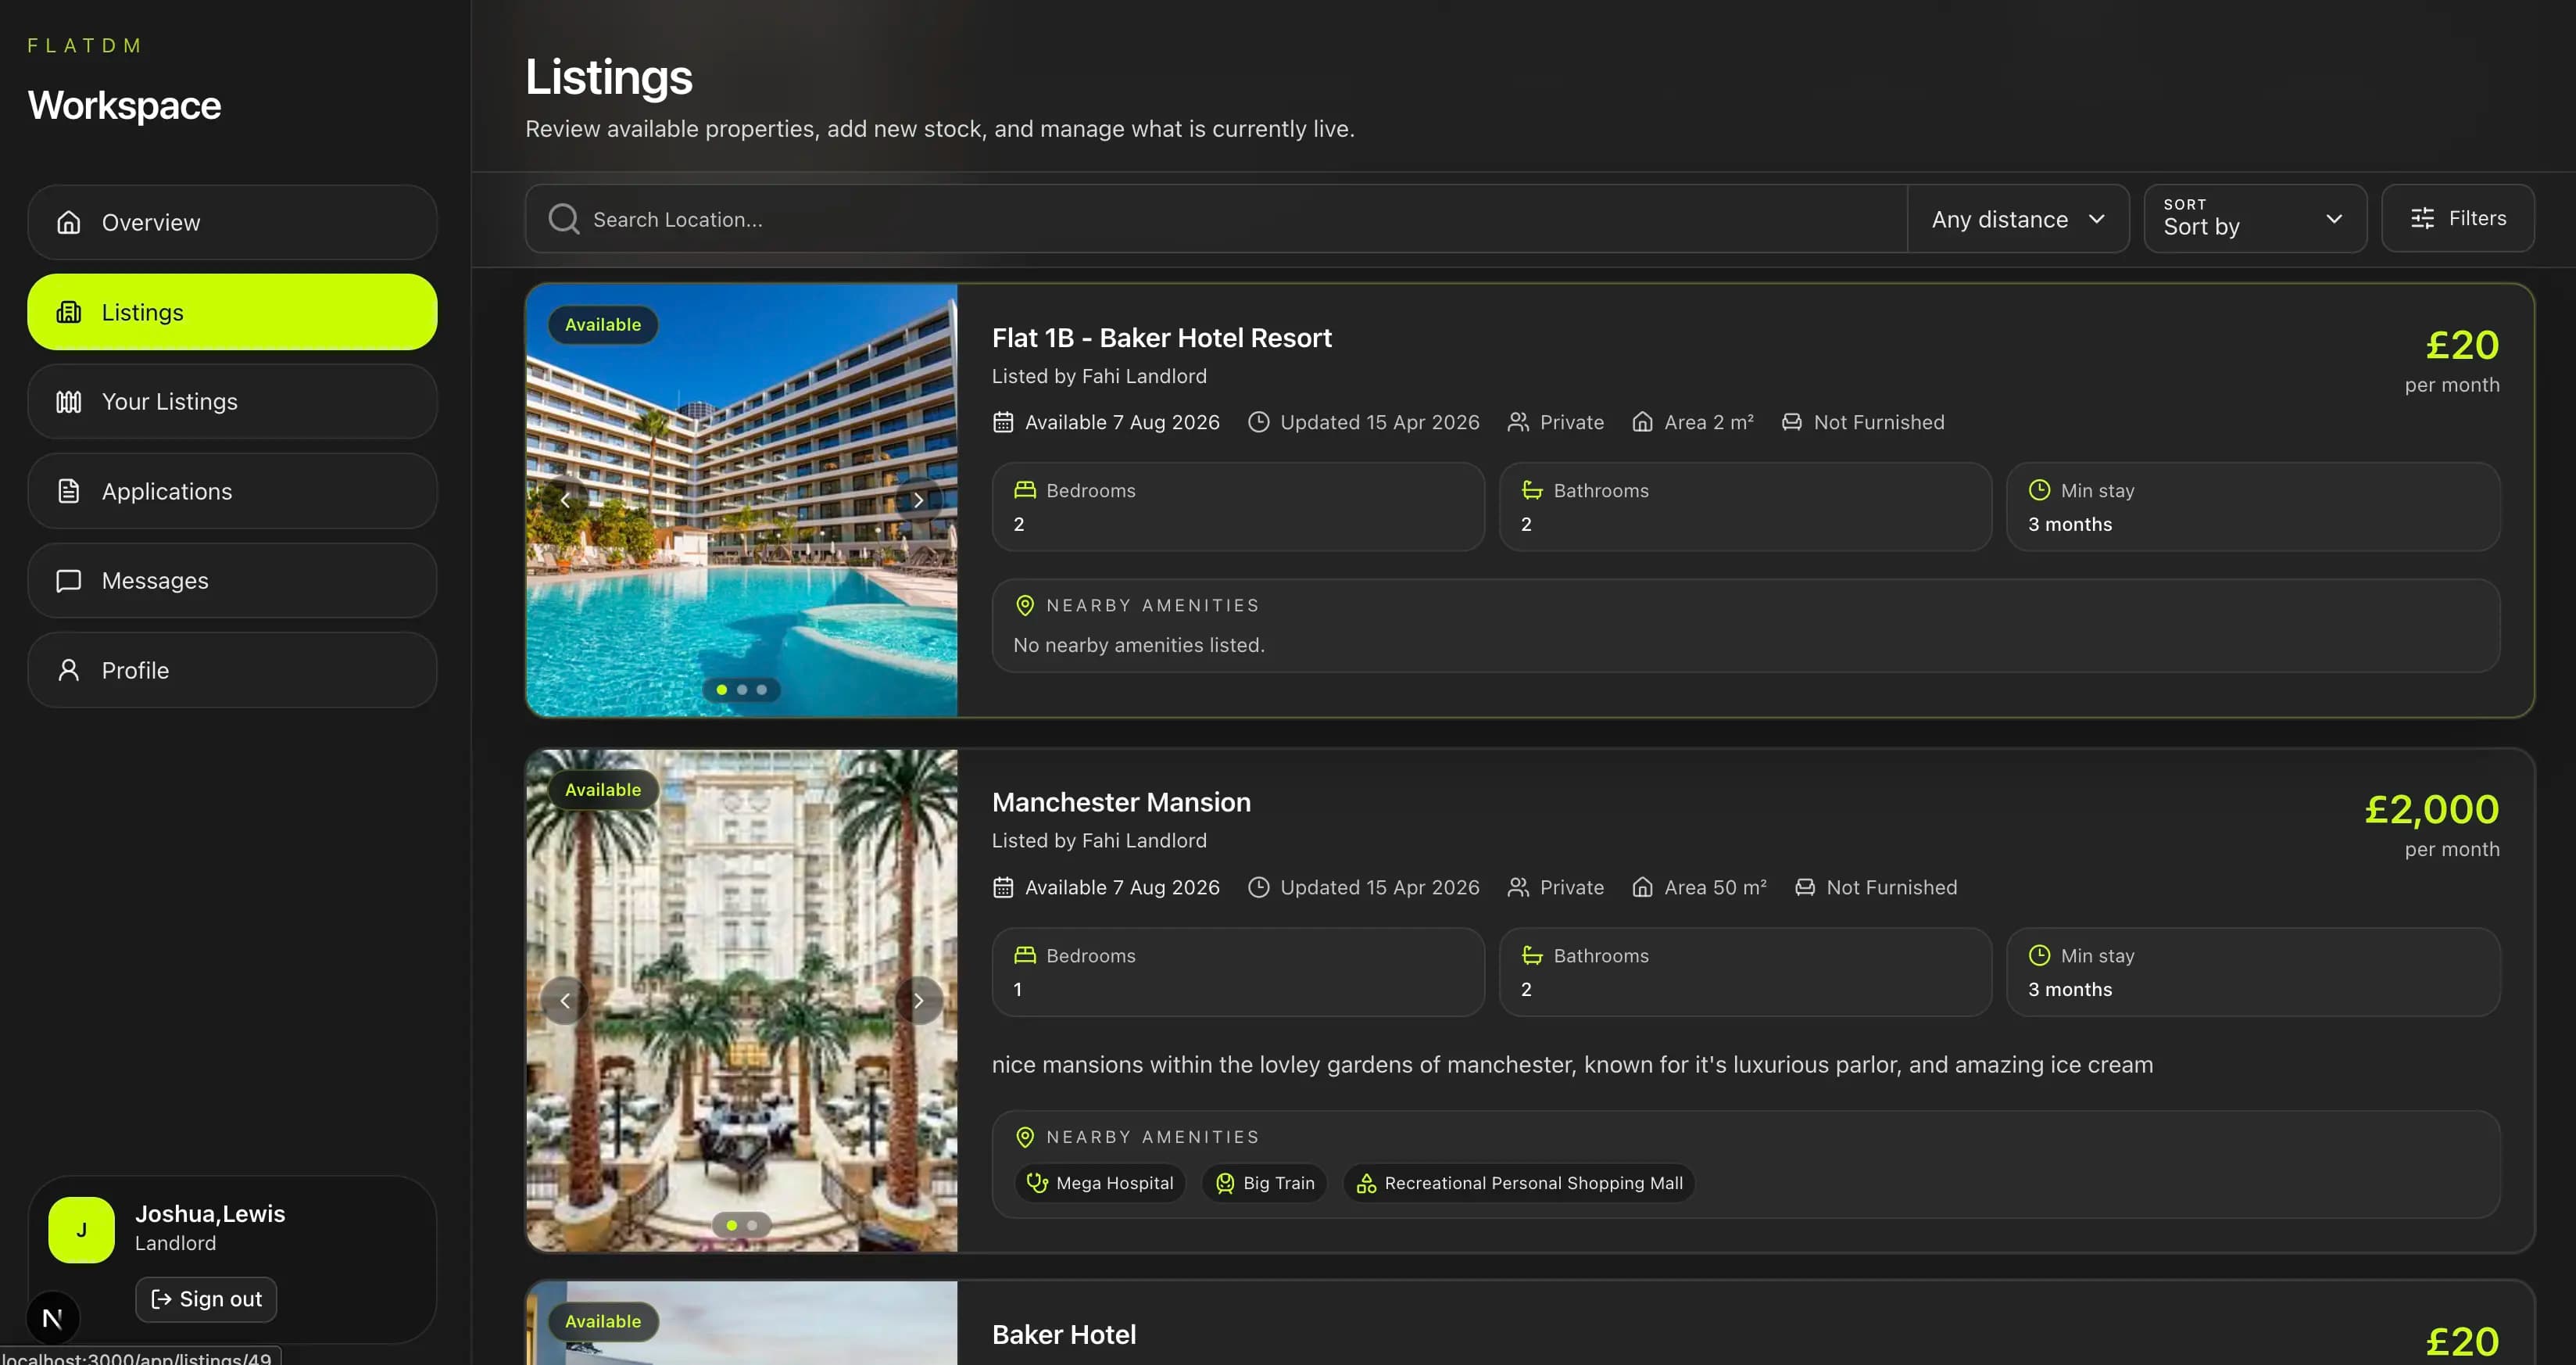The width and height of the screenshot is (2576, 1365).
Task: Click the sliders icon on Filters
Action: (x=2422, y=218)
